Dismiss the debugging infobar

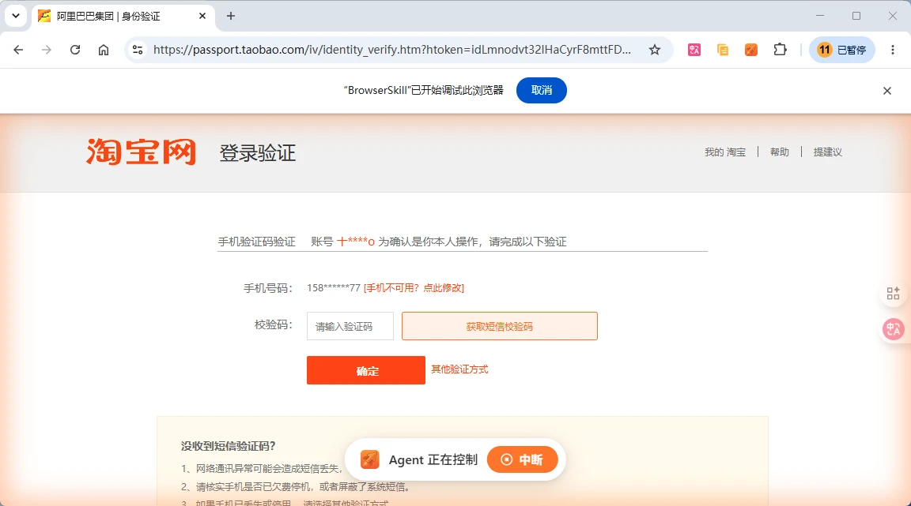coord(887,91)
